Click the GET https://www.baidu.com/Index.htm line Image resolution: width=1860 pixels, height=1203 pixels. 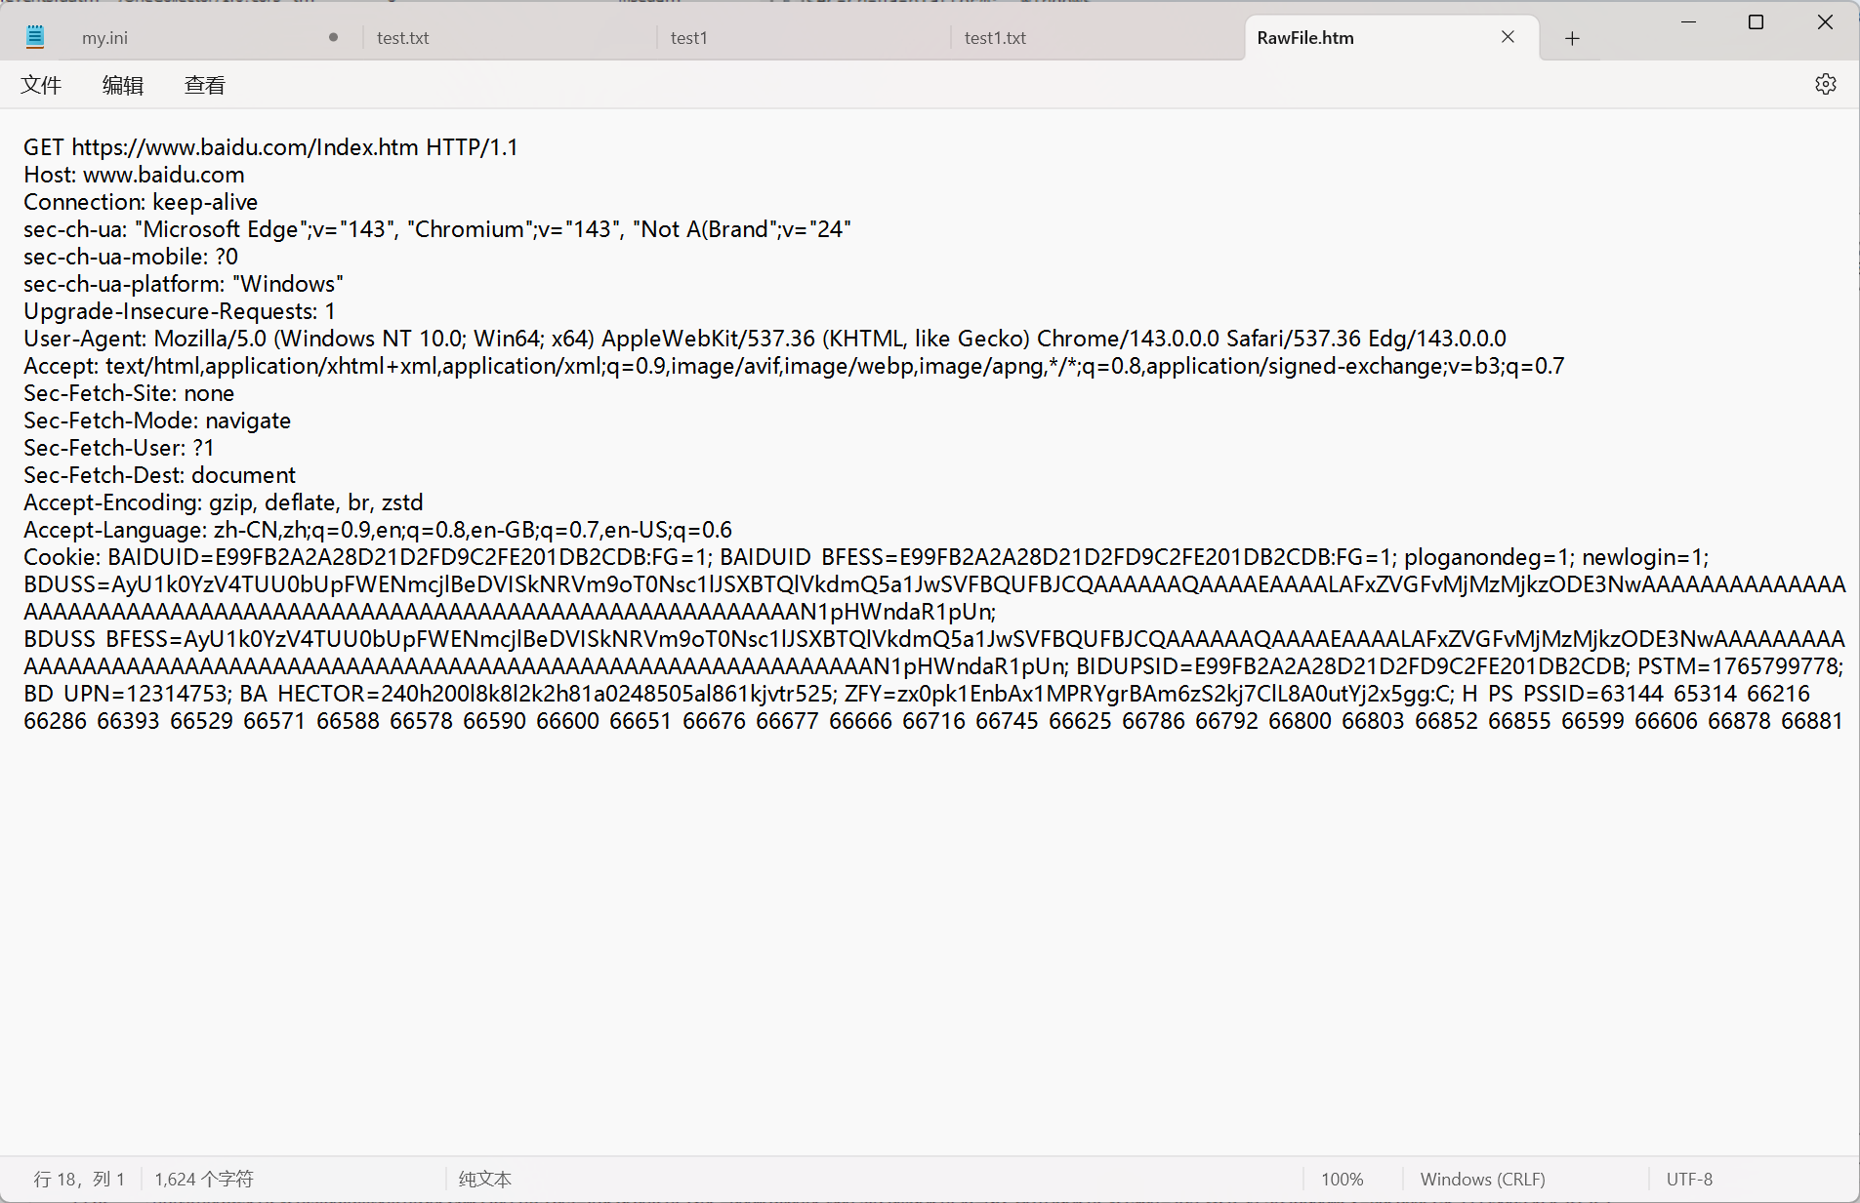coord(270,147)
